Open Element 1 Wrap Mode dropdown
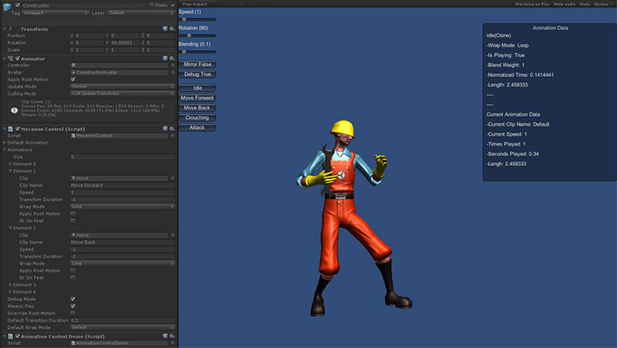The height and width of the screenshot is (348, 617). [123, 206]
